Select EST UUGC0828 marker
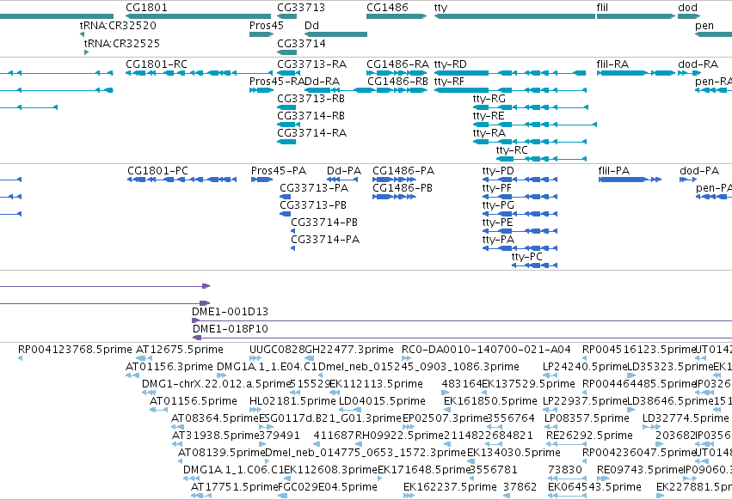Viewport: 732px width, 500px height. [x=255, y=358]
